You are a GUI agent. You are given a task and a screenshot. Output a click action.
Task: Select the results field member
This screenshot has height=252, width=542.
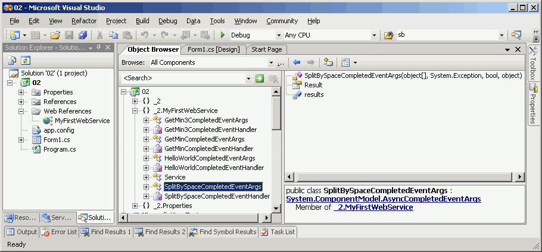(x=314, y=94)
